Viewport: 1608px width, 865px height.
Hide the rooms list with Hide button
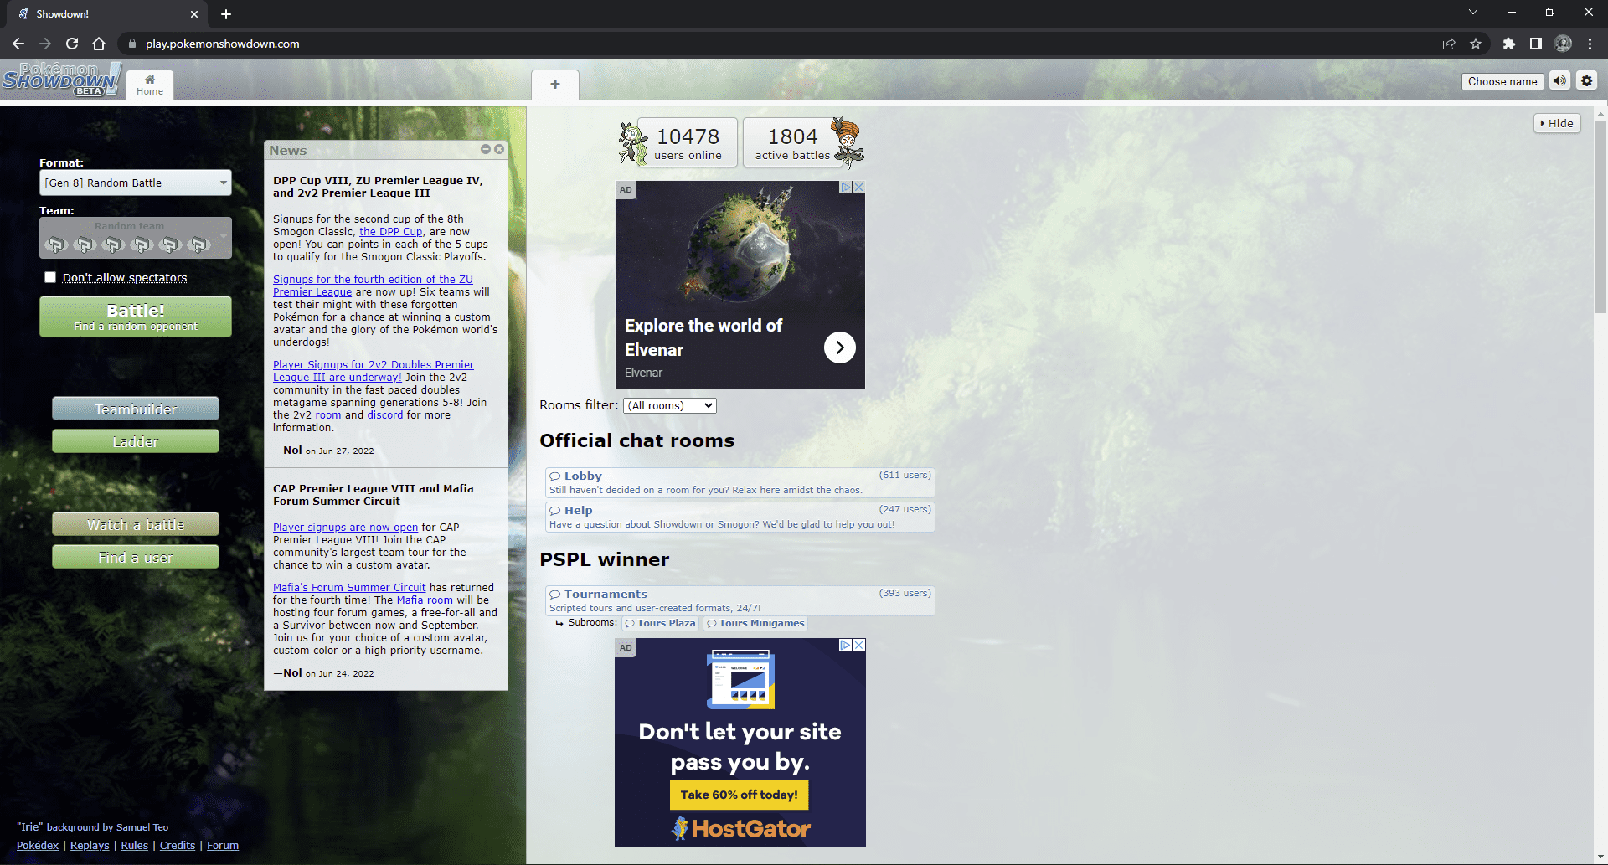point(1557,123)
